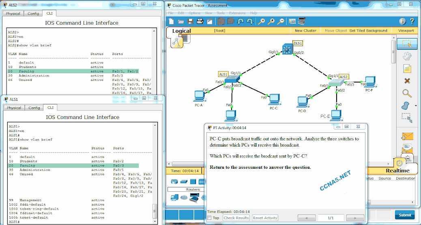Choose the Select tool in right sidebar
Viewport: 421px width, 225px height.
407,44
